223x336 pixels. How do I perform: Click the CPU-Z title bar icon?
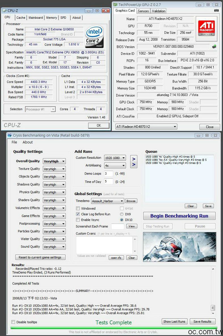(x=4, y=11)
